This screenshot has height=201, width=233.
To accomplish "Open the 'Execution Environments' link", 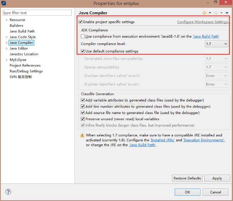I will pyautogui.click(x=204, y=140).
